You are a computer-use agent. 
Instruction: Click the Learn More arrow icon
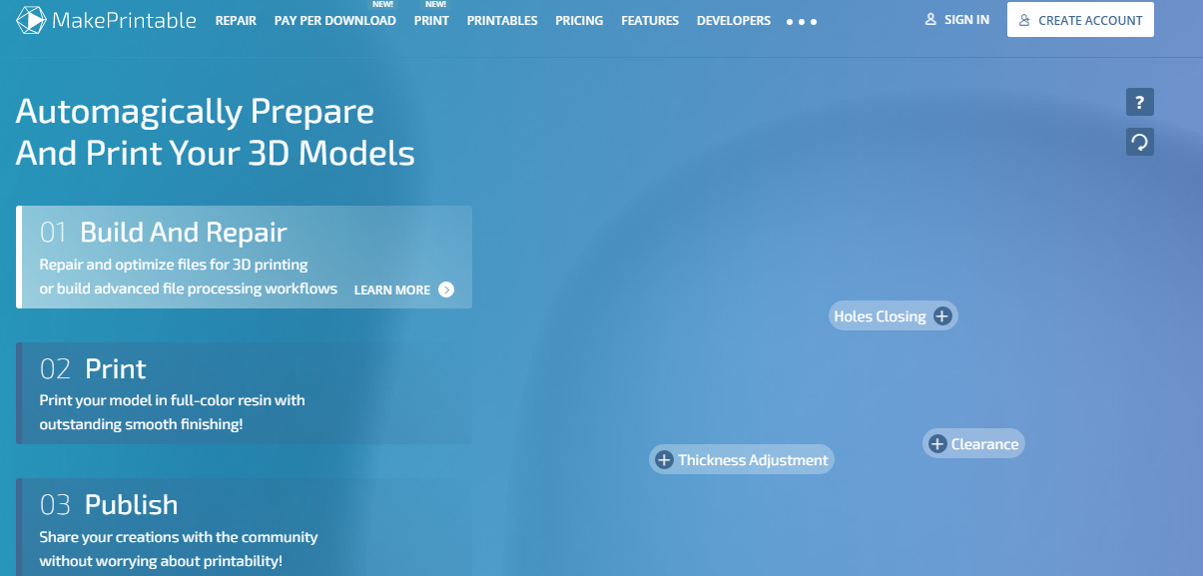click(x=446, y=289)
